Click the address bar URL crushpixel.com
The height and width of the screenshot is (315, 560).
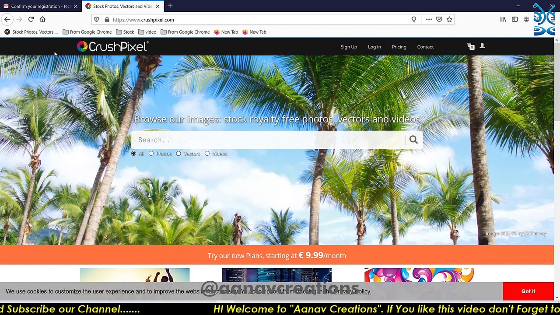143,20
